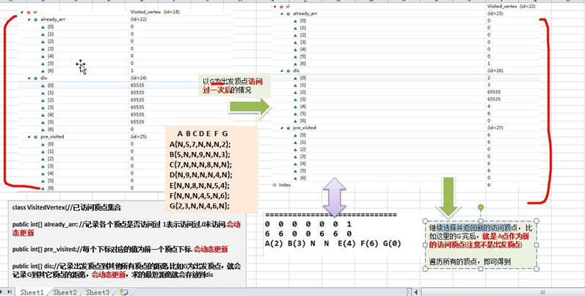Click the green field icon of already_arr (id=22)

(36, 19)
